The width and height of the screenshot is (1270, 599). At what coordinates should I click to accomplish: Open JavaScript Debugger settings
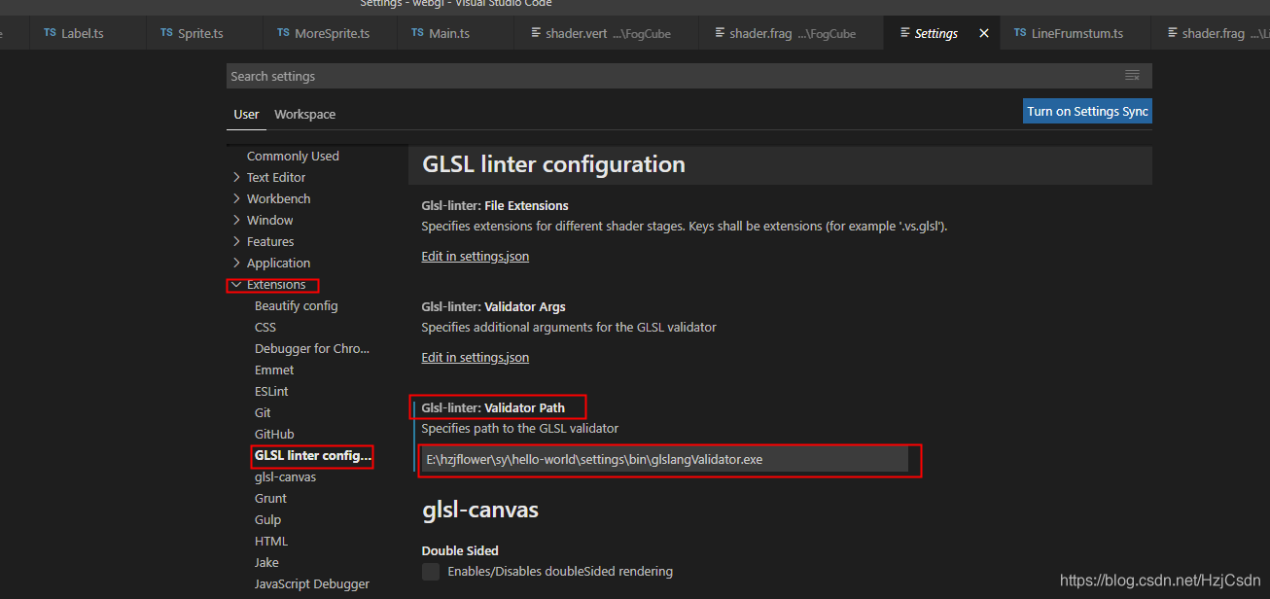[312, 583]
